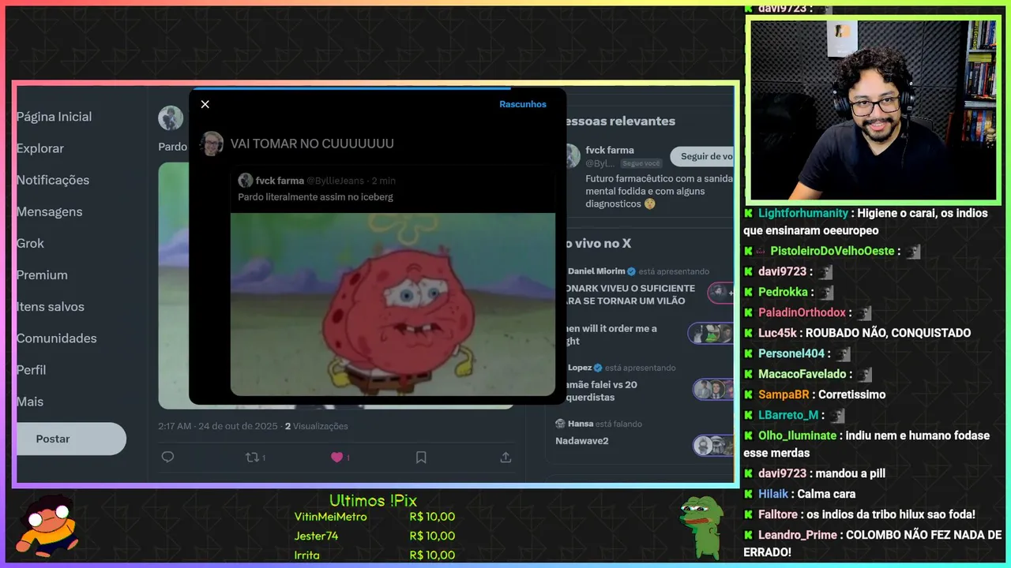Open the quoted SpongeBob meme image
1011x568 pixels.
pos(393,305)
